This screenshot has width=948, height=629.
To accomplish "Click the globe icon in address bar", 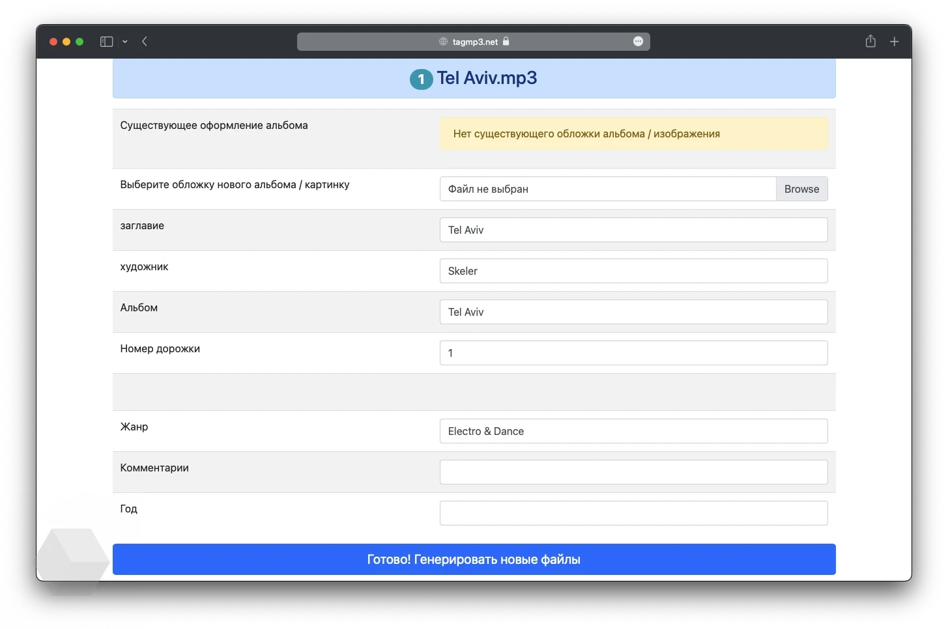I will [443, 42].
